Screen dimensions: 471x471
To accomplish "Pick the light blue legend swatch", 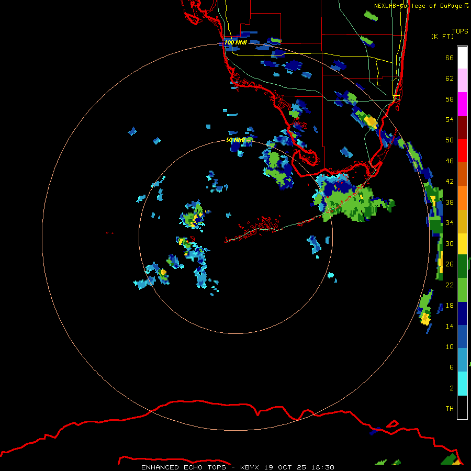I will 462,360.
